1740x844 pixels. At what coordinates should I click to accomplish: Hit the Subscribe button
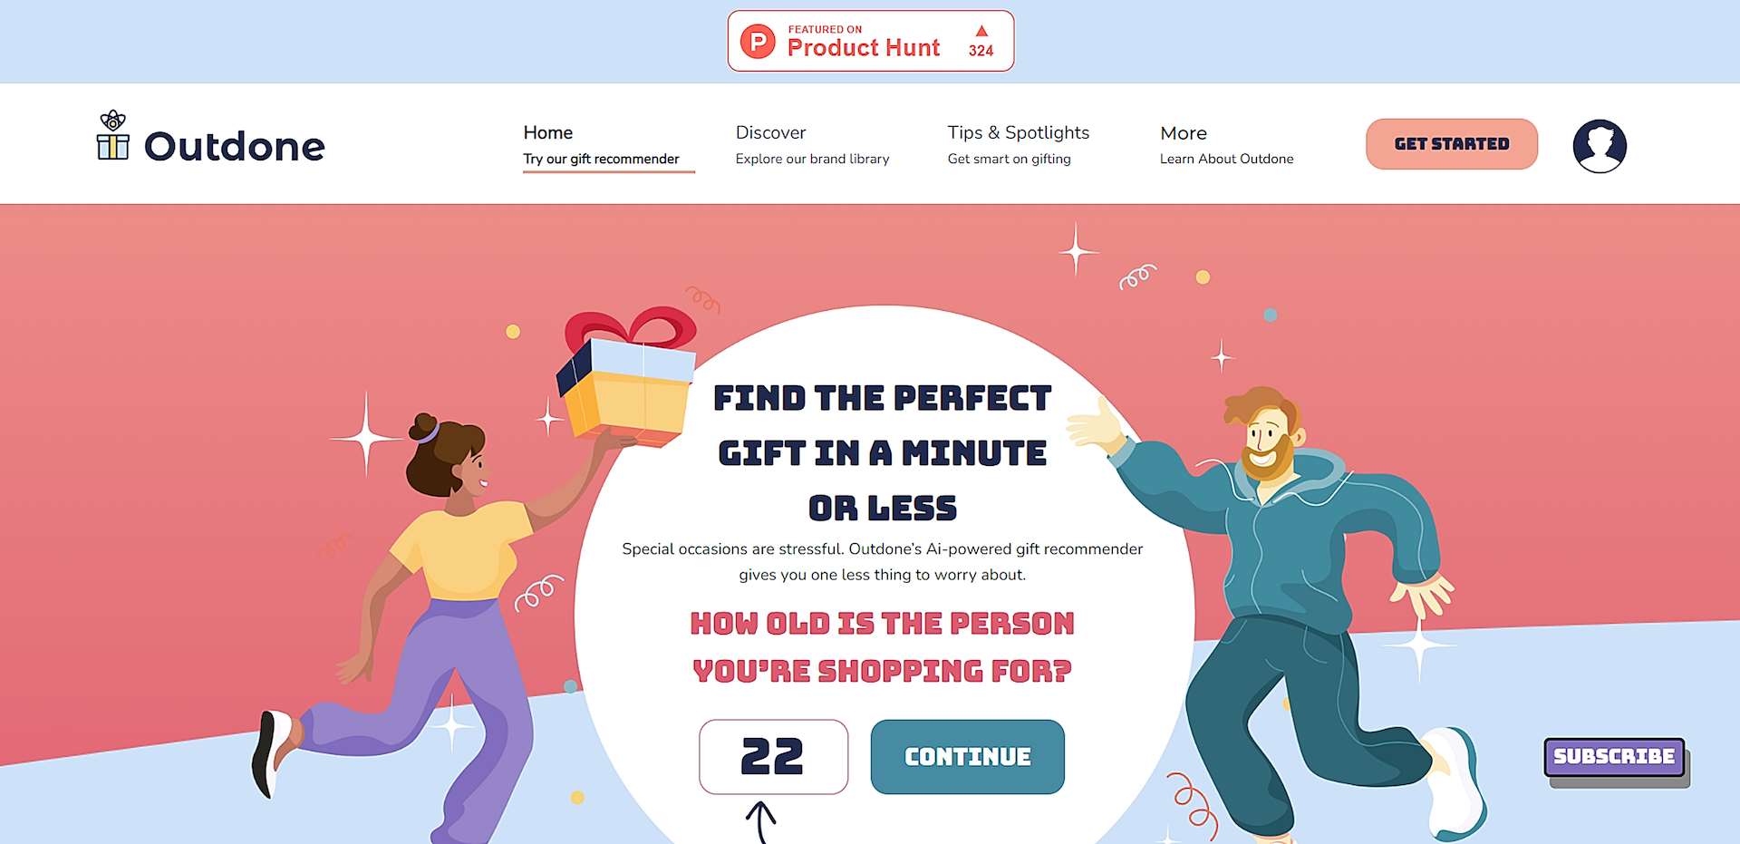pyautogui.click(x=1614, y=757)
